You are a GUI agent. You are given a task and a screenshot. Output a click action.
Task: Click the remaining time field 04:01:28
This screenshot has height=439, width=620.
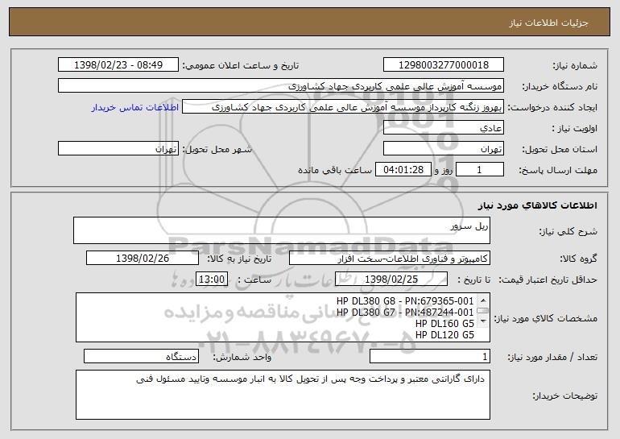tap(403, 170)
